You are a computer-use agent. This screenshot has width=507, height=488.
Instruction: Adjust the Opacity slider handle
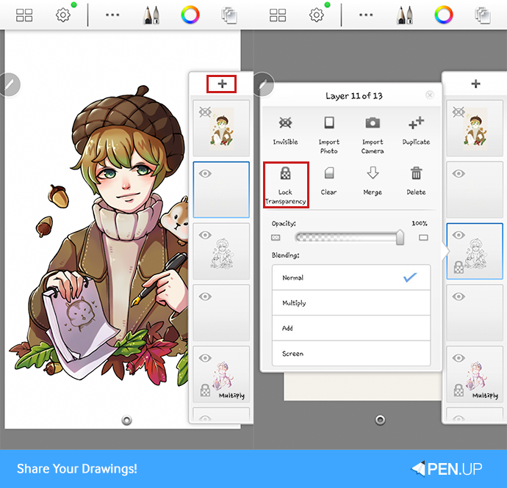tap(400, 237)
